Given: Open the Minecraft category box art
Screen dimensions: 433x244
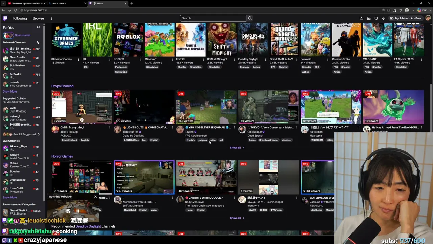Looking at the screenshot, I should click(160, 40).
